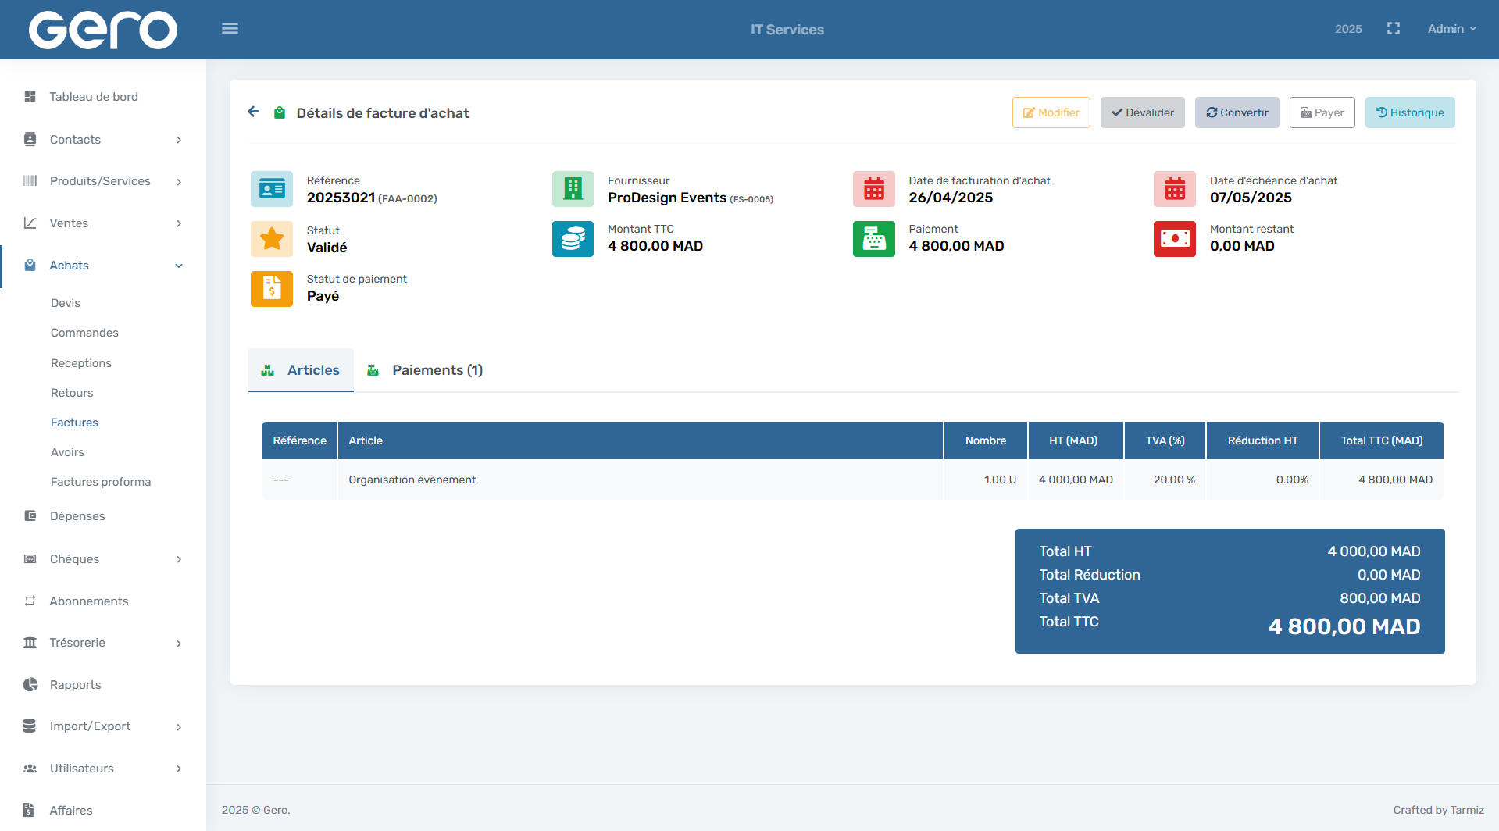Click the Tableau de bord icon
Viewport: 1499px width, 831px height.
click(30, 97)
